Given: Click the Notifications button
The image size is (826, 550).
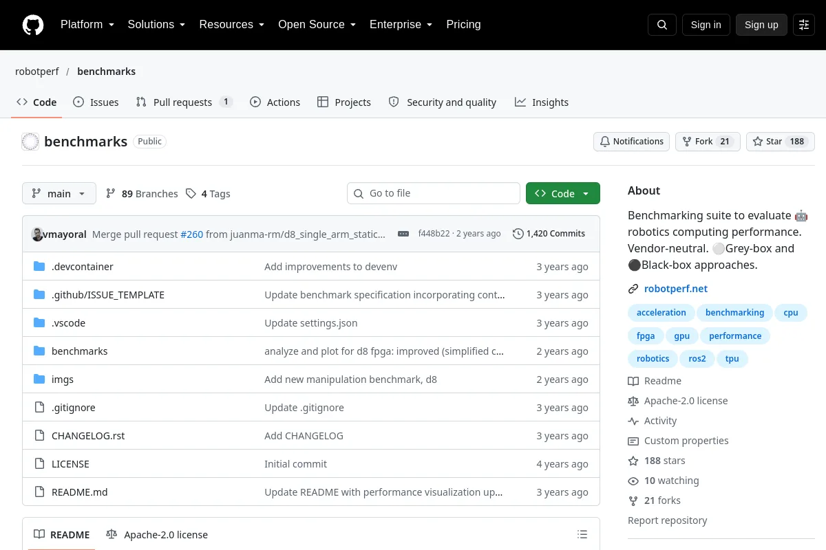Looking at the screenshot, I should coord(632,142).
